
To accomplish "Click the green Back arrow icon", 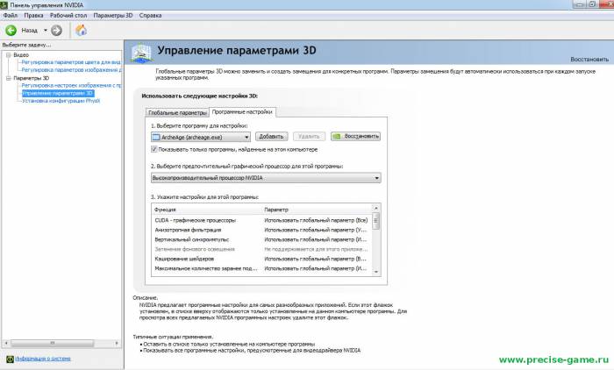I will pyautogui.click(x=11, y=30).
